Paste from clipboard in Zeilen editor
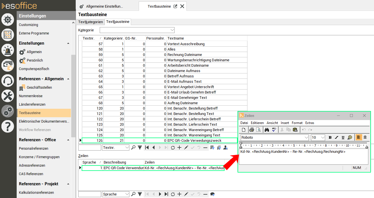 point(295,130)
